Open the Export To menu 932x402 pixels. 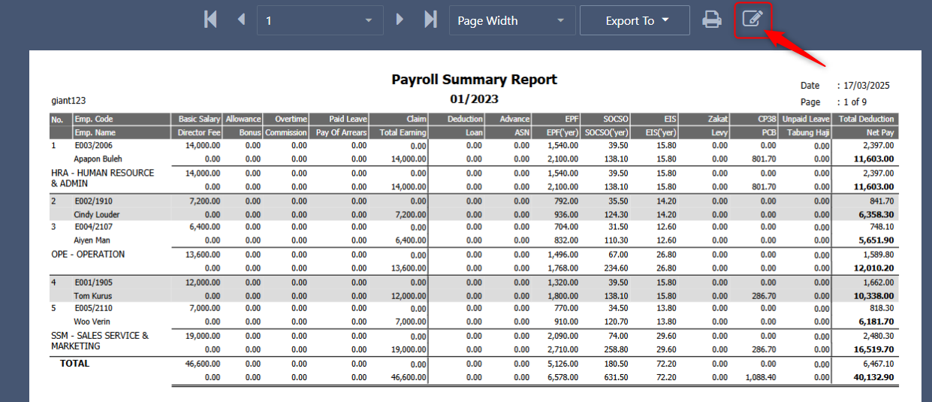pos(635,20)
